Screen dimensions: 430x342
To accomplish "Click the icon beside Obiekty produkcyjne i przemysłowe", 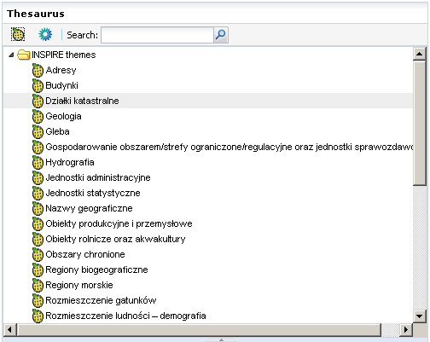I will coord(38,223).
